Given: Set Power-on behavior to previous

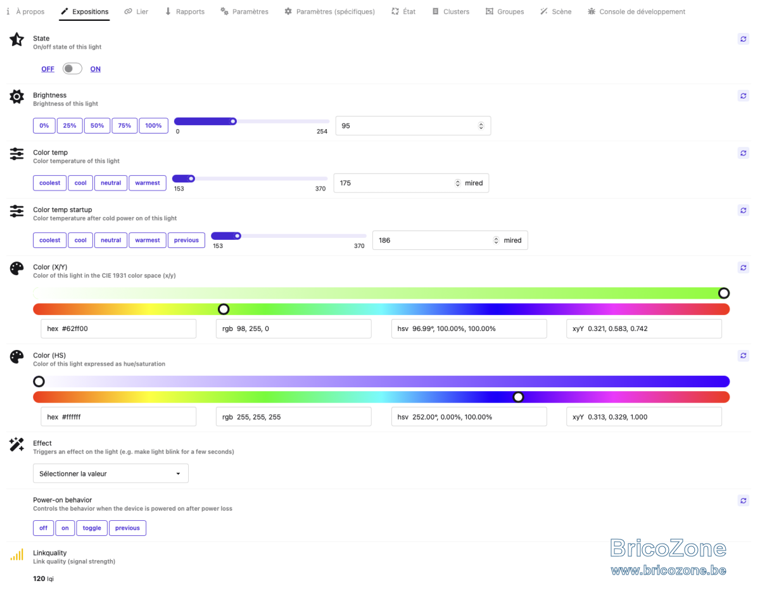Looking at the screenshot, I should coord(127,528).
